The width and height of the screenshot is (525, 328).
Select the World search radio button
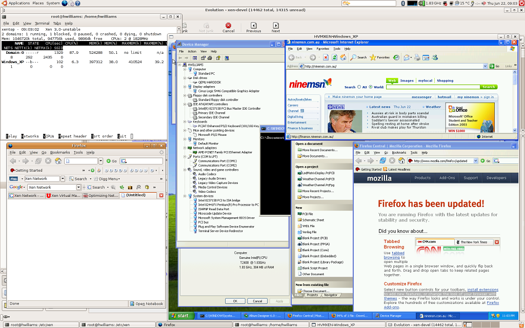pyautogui.click(x=371, y=87)
